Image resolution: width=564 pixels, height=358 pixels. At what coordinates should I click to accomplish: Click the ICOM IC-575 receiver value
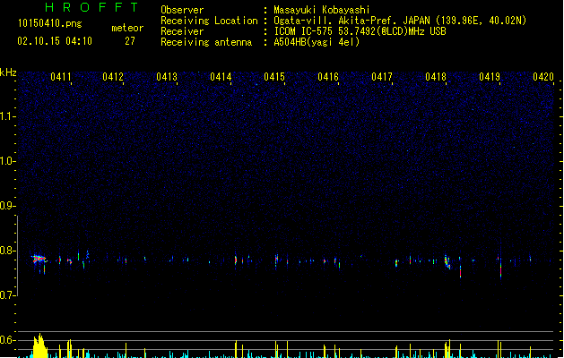pyautogui.click(x=360, y=31)
